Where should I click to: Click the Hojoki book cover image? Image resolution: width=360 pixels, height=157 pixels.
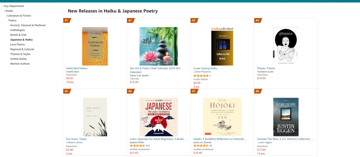222,117
